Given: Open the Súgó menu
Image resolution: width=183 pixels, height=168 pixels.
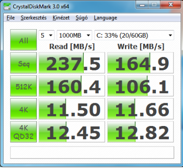Looking at the screenshot, I should [x=81, y=18].
